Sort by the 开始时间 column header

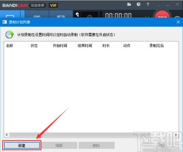pos(63,46)
